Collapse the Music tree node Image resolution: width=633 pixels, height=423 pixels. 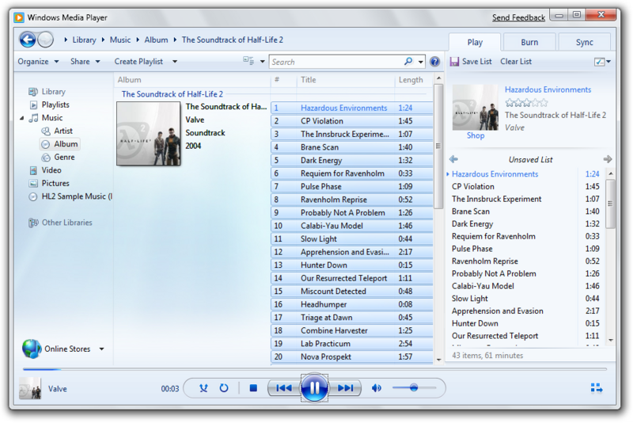[x=22, y=118]
